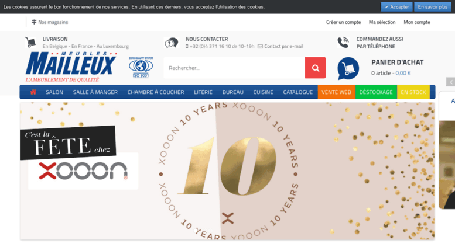This screenshot has width=455, height=247.
Task: Click the ISO 9001 quality badge
Action: [141, 67]
